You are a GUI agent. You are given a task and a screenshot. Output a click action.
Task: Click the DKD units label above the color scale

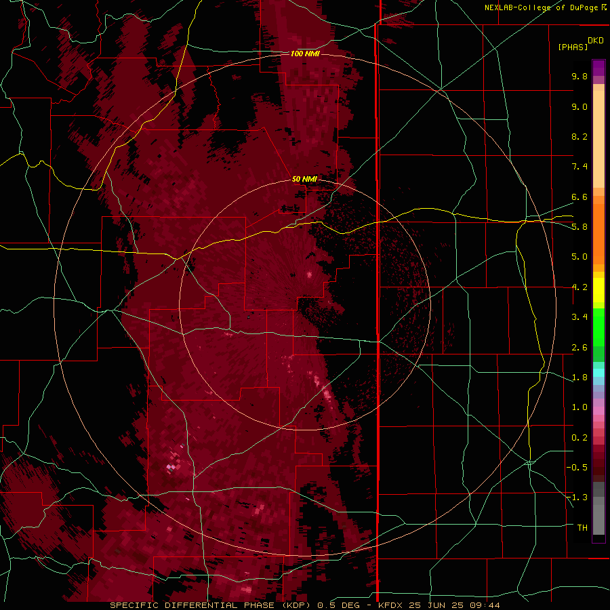click(x=596, y=41)
